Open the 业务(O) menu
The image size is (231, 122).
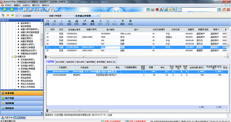click(x=26, y=5)
